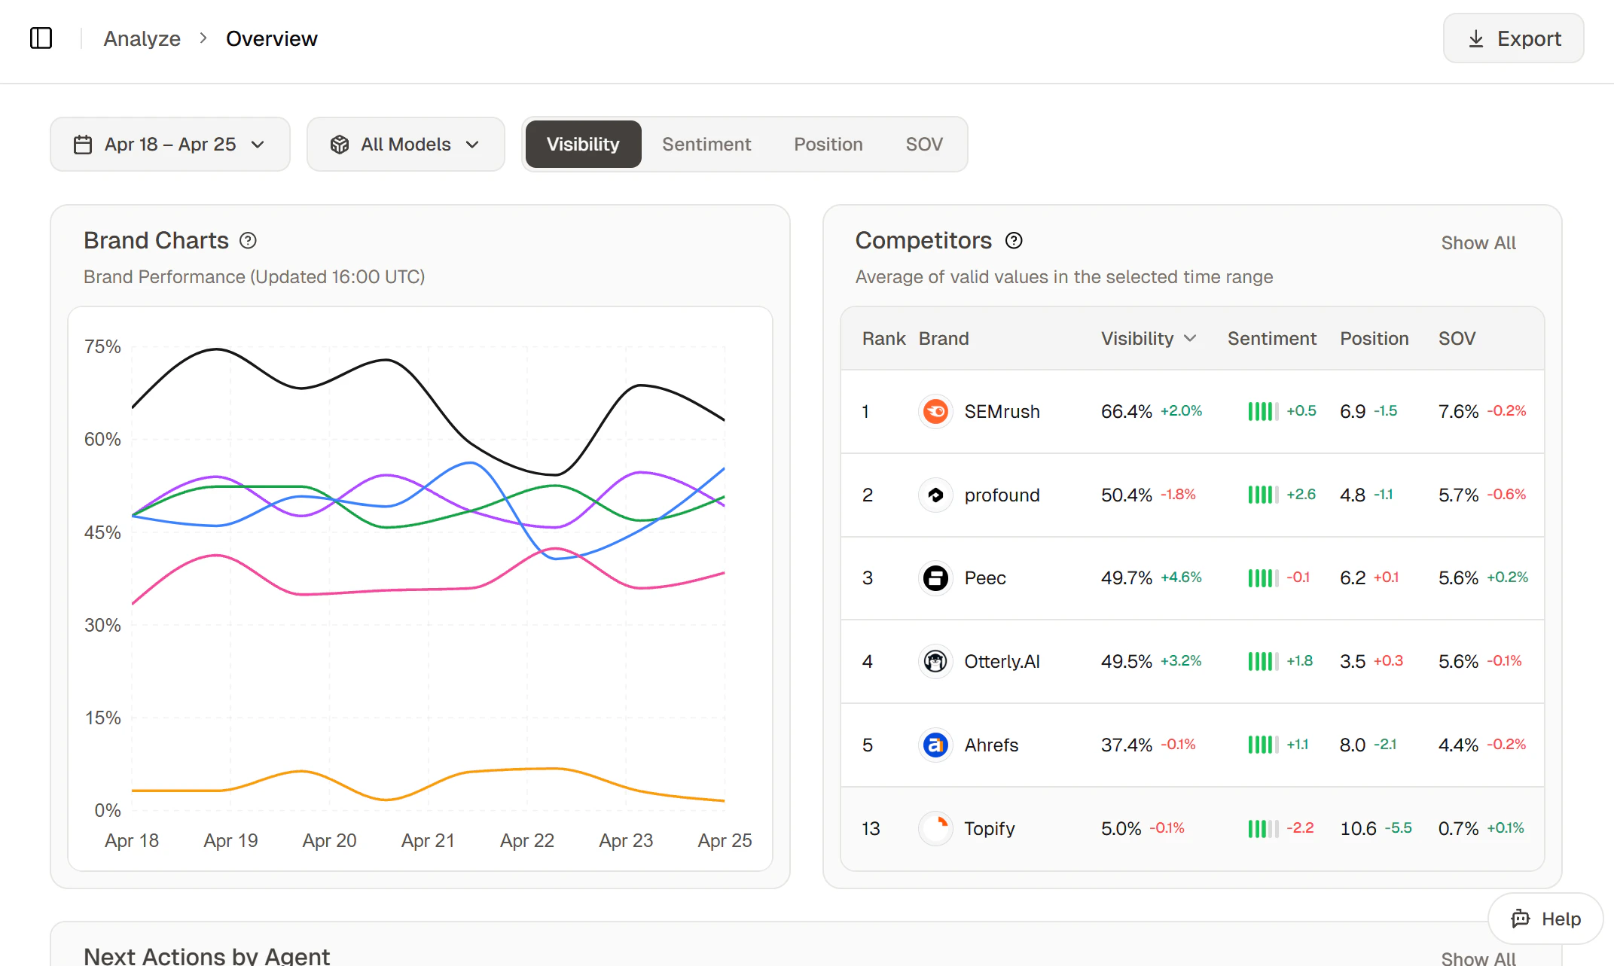Click Ahrefs SOV value 4.4%
This screenshot has width=1614, height=966.
pos(1459,745)
